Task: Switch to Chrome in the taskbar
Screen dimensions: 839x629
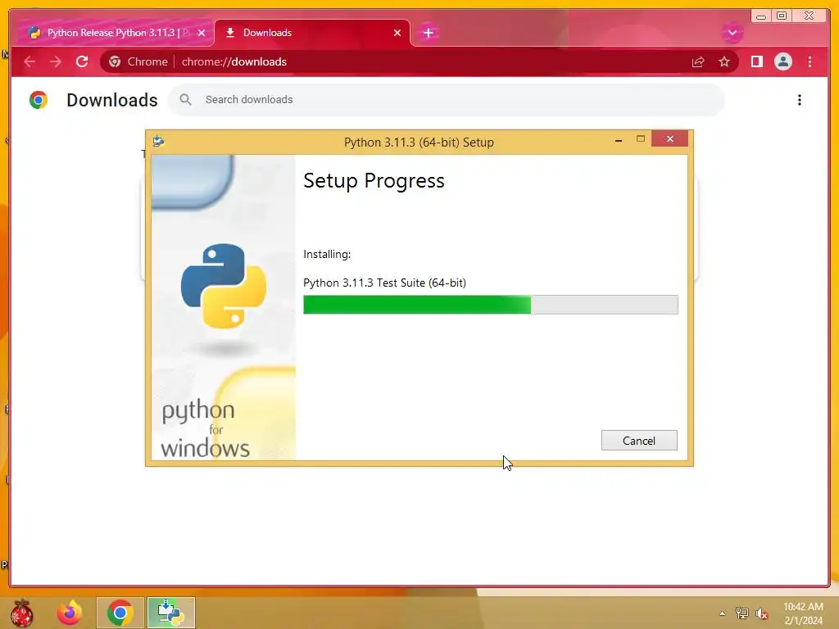Action: click(x=120, y=613)
